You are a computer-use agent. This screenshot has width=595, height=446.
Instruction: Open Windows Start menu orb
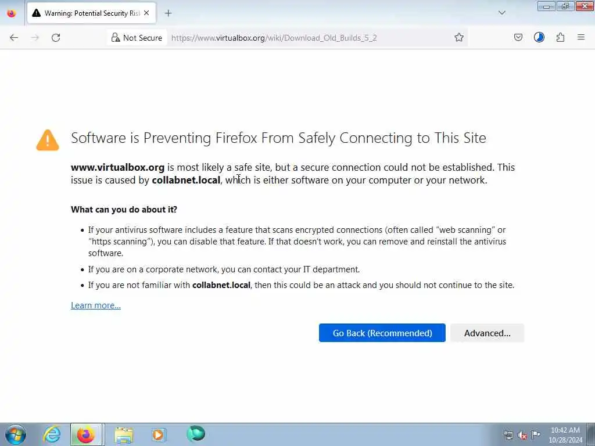(16, 434)
